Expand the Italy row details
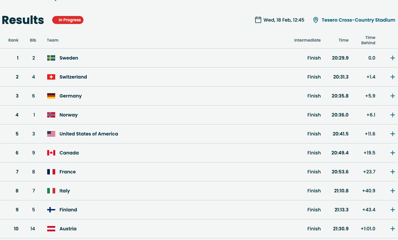 coord(392,191)
